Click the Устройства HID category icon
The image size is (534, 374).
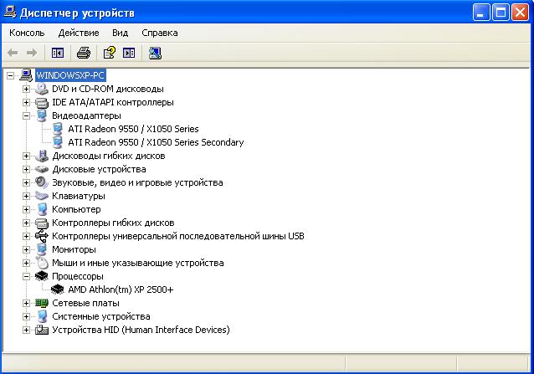pos(42,330)
